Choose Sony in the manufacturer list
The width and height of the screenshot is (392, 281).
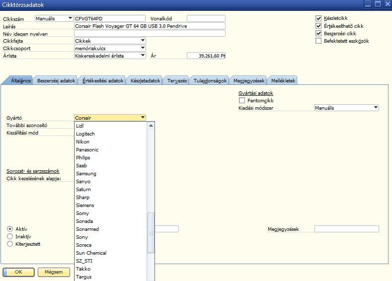pos(111,237)
